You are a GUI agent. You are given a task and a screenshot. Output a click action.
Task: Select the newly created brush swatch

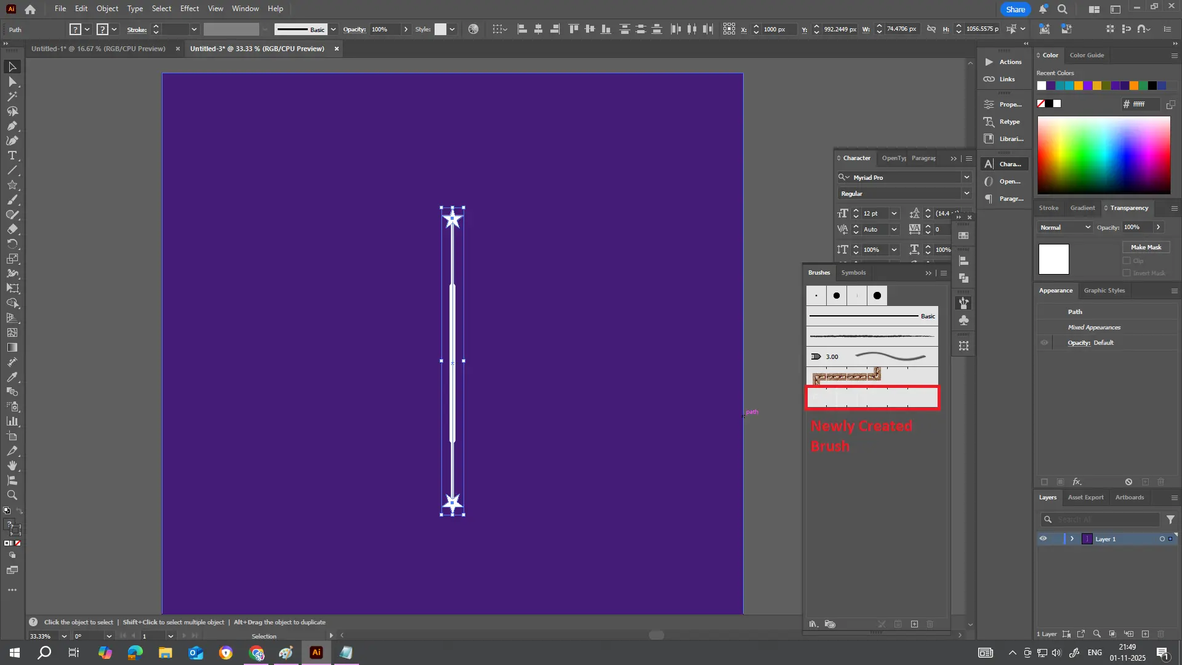click(872, 398)
